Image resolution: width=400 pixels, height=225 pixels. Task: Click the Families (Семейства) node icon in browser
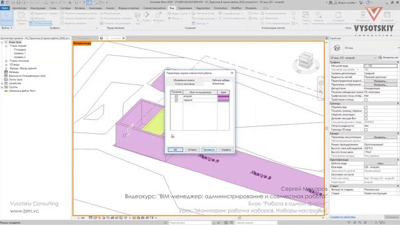(x=6, y=83)
